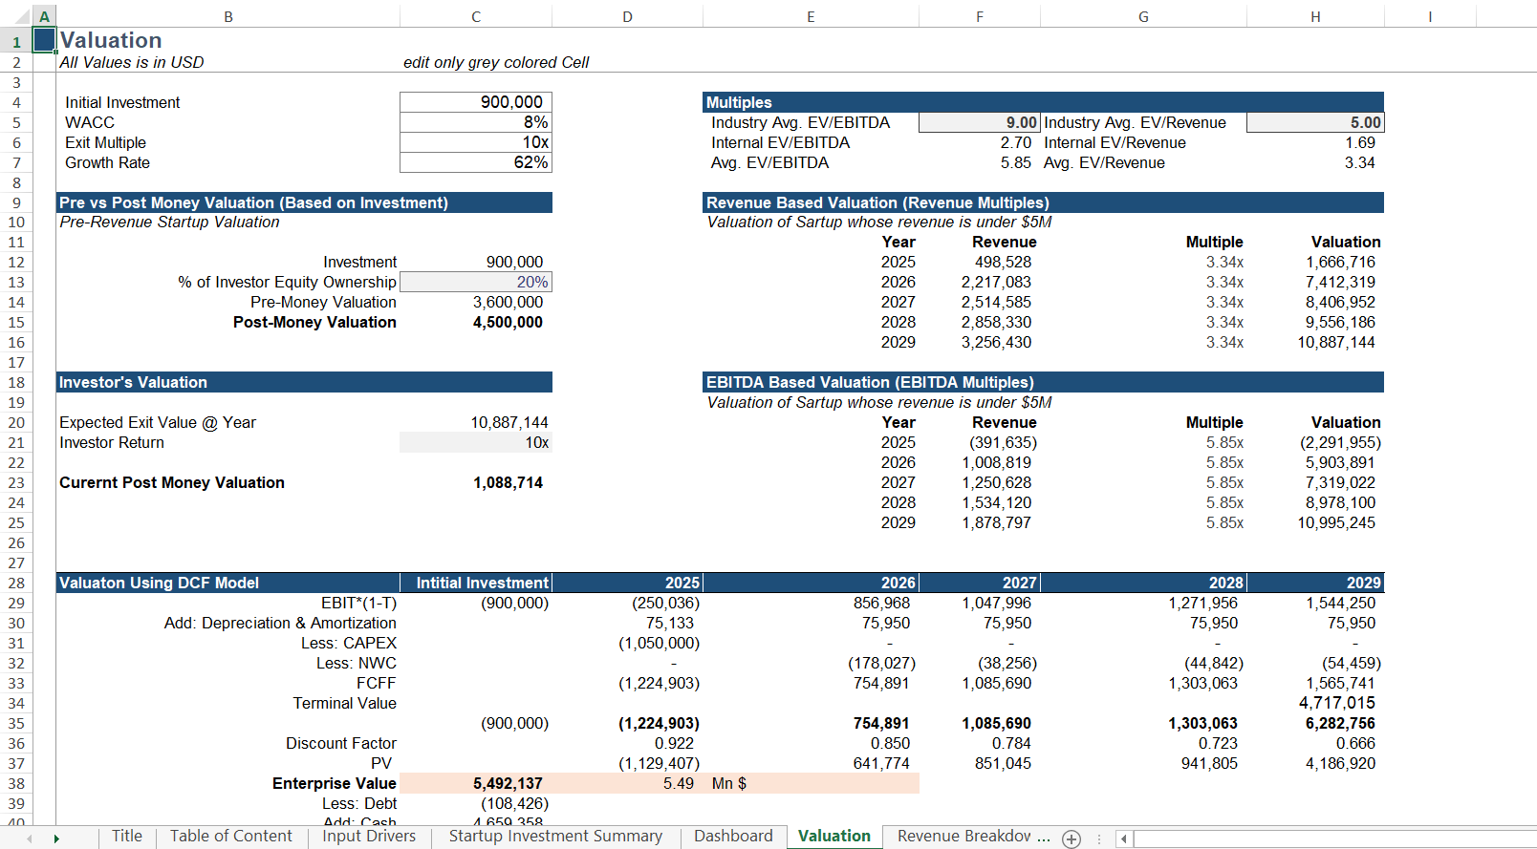Click the Expected Exit Value 10,887,144 cell
1537x849 pixels.
476,422
